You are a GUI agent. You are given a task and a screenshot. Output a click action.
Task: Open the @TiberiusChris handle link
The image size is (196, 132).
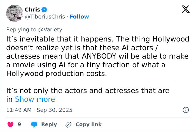pos(46,17)
